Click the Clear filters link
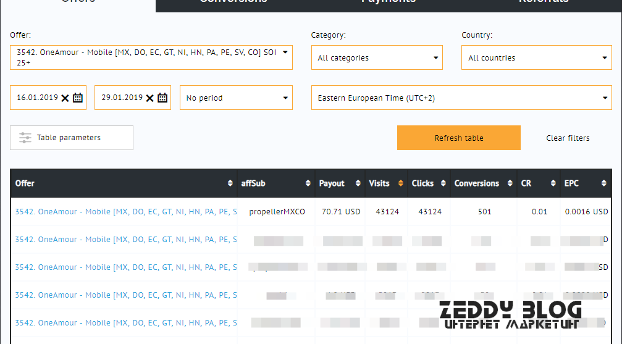622x344 pixels. [568, 138]
